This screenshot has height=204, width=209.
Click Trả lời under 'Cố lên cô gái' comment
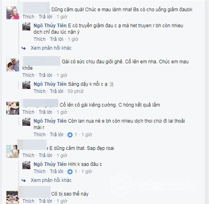[45, 112]
